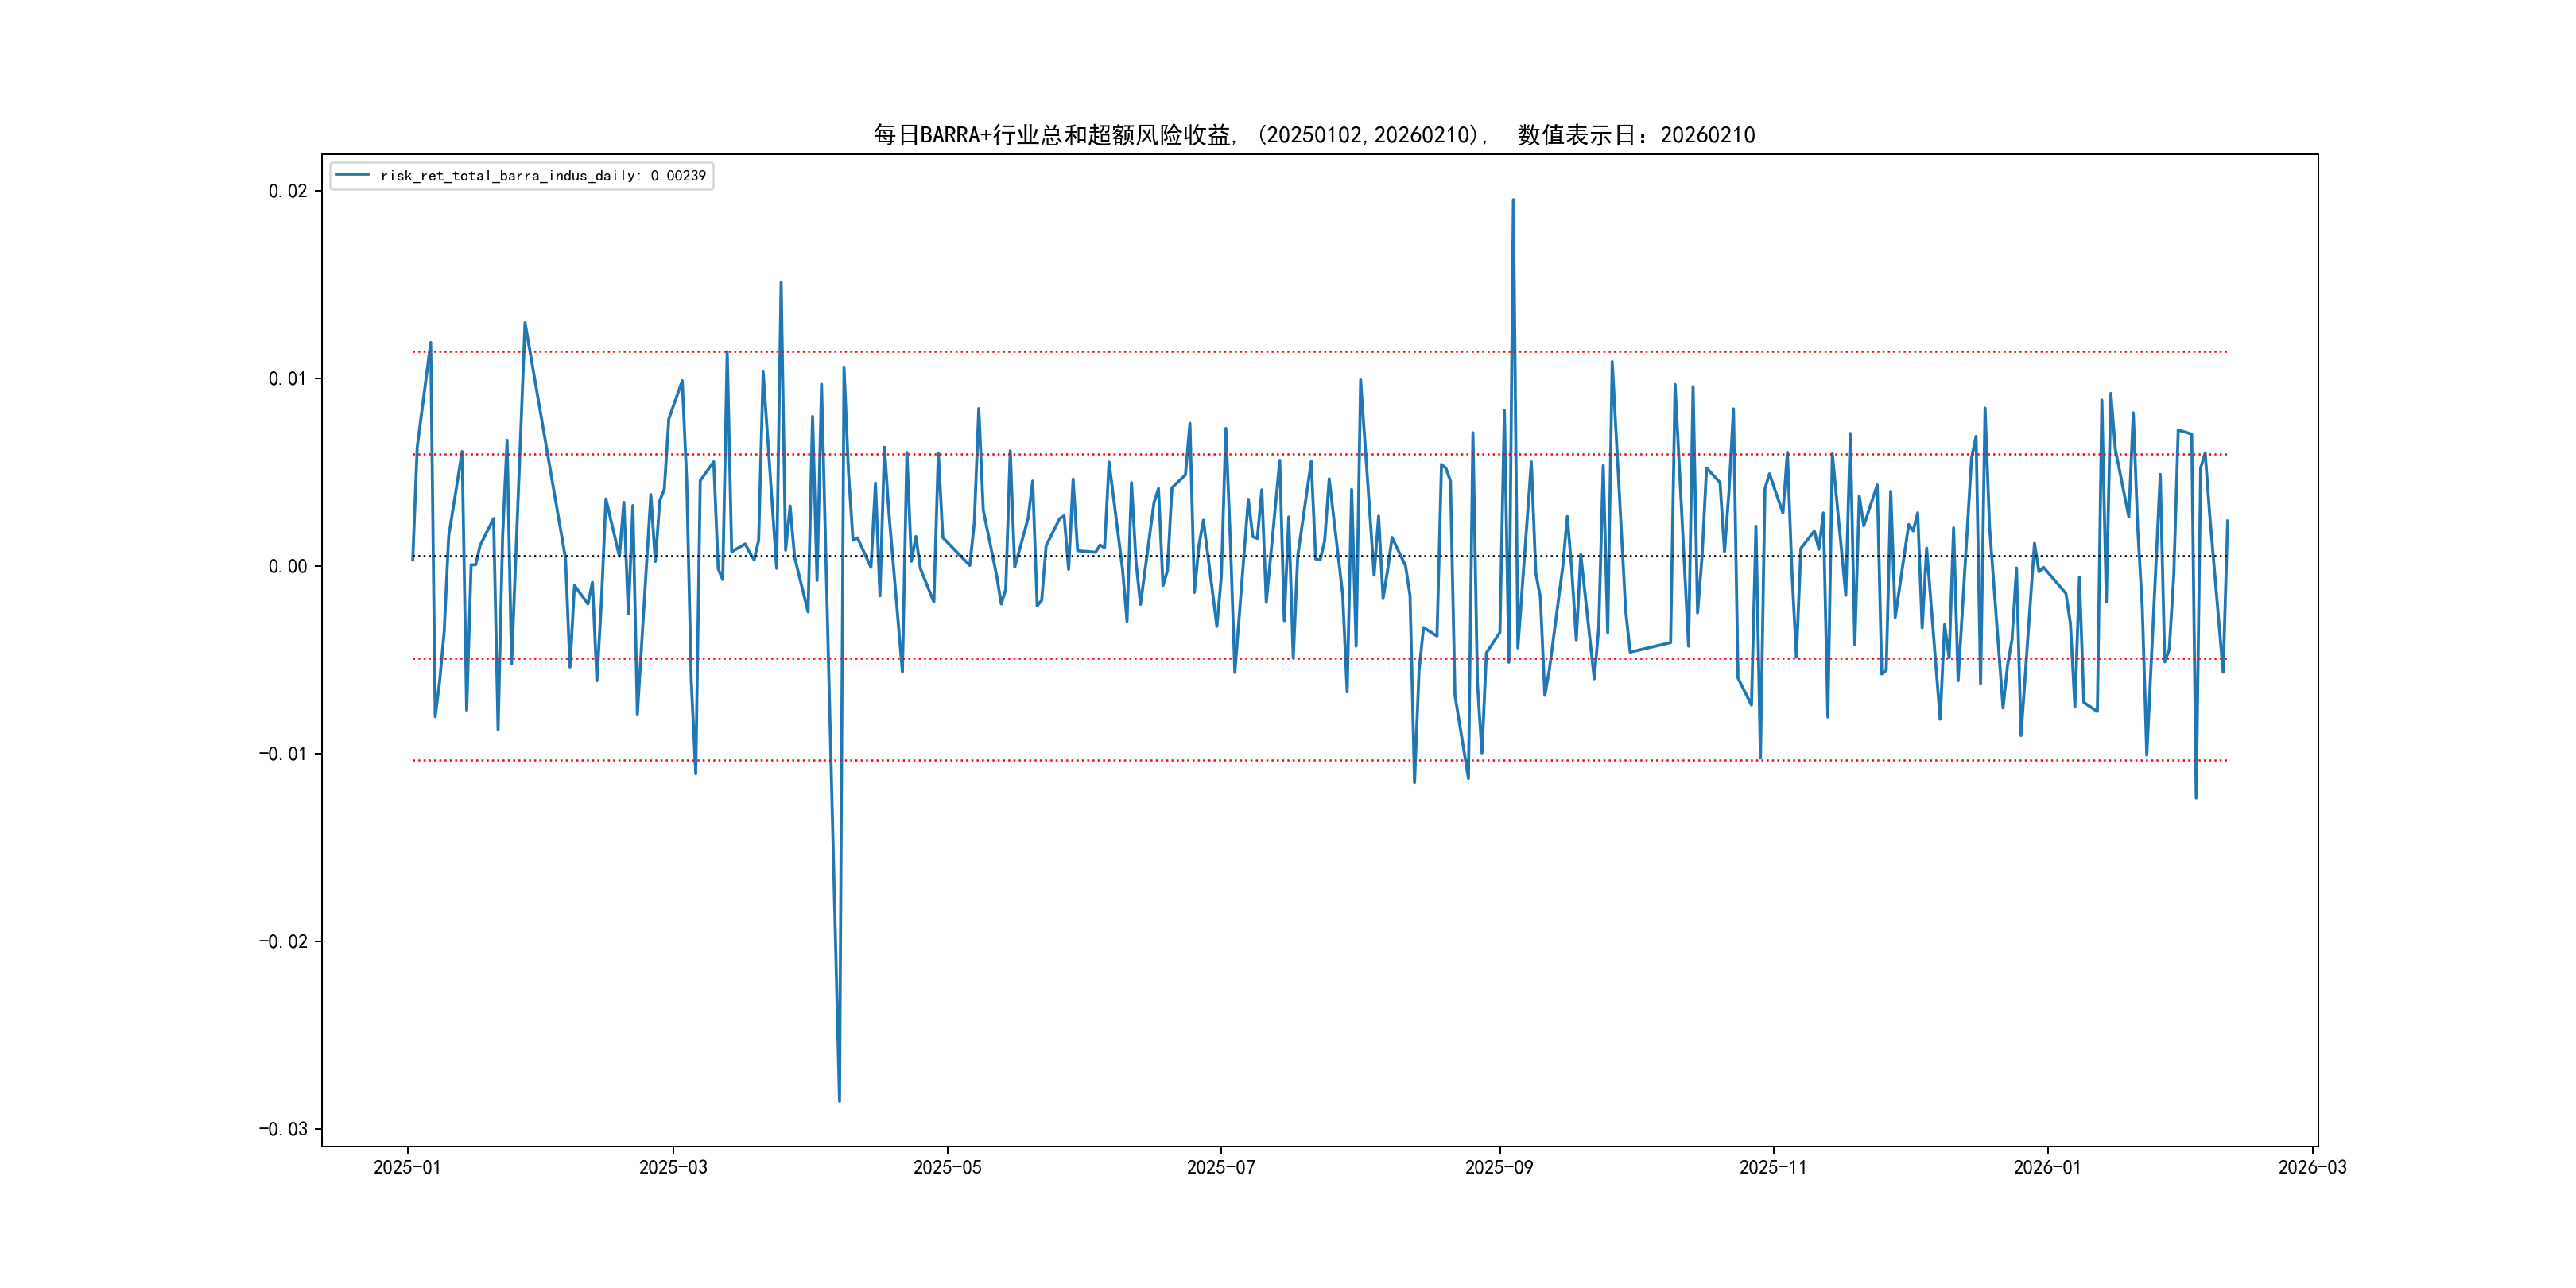
Task: Click the 0.02 y-axis tick label
Action: [288, 191]
